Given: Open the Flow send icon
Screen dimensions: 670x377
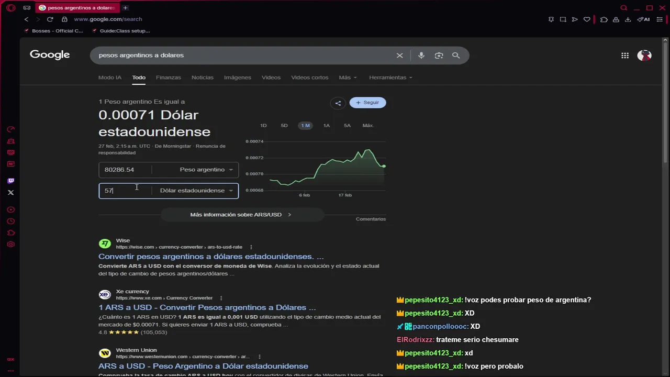Looking at the screenshot, I should click(575, 19).
